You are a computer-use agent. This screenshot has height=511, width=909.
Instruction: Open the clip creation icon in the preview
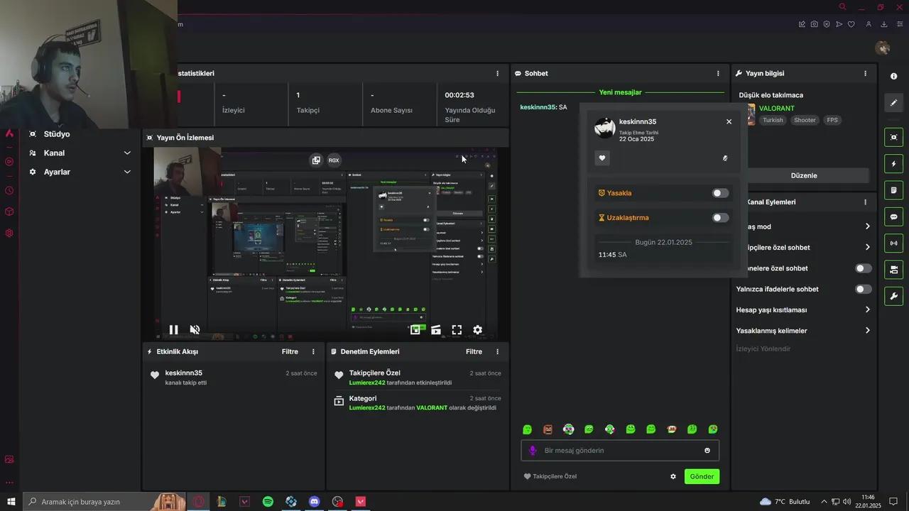click(435, 329)
